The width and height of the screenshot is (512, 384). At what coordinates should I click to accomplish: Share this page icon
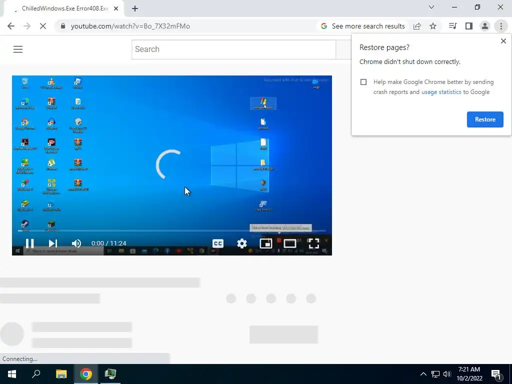(417, 26)
